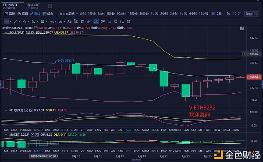Lock drawings with the padlock icon

[x=109, y=21]
